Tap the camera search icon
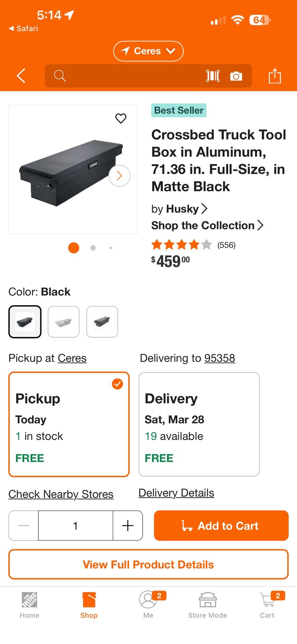The image size is (297, 644). 236,76
